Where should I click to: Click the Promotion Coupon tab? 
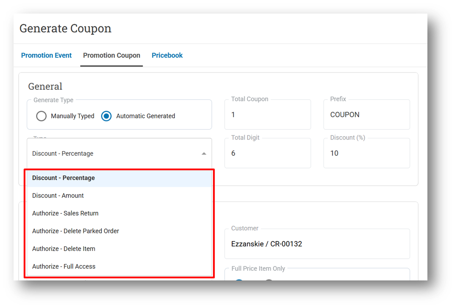tap(112, 55)
